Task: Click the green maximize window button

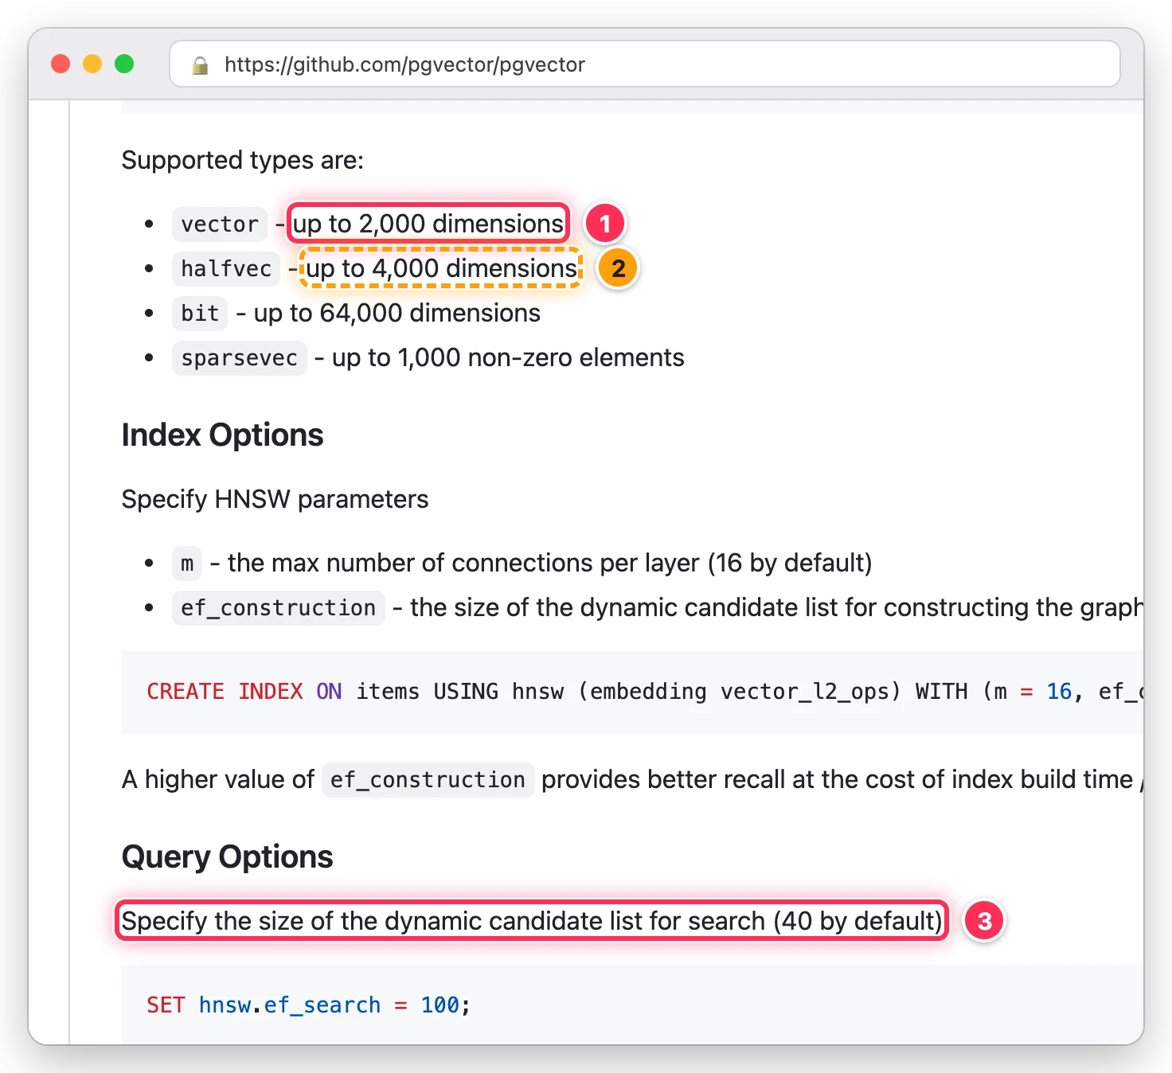Action: click(x=124, y=64)
